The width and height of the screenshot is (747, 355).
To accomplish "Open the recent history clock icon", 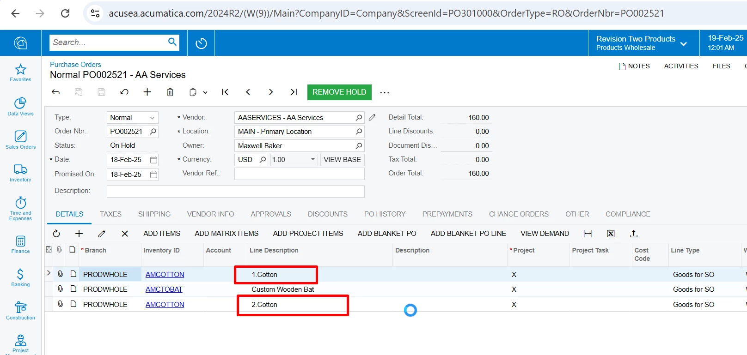I will coord(201,43).
